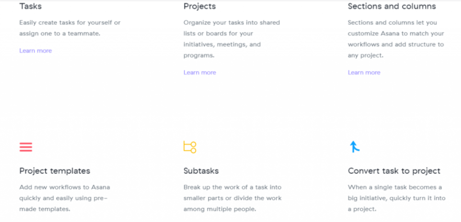The width and height of the screenshot is (461, 222).
Task: Click the Tasks heading
Action: [31, 6]
